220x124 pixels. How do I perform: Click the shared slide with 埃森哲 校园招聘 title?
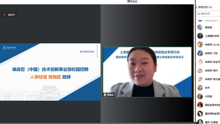(x=50, y=72)
